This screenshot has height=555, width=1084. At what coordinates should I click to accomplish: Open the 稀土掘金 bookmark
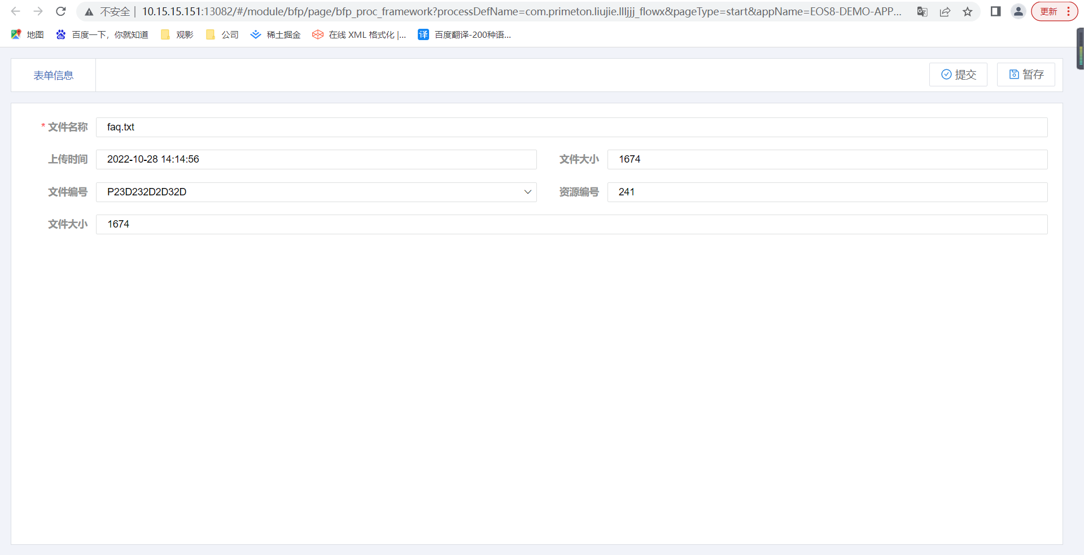(x=276, y=35)
